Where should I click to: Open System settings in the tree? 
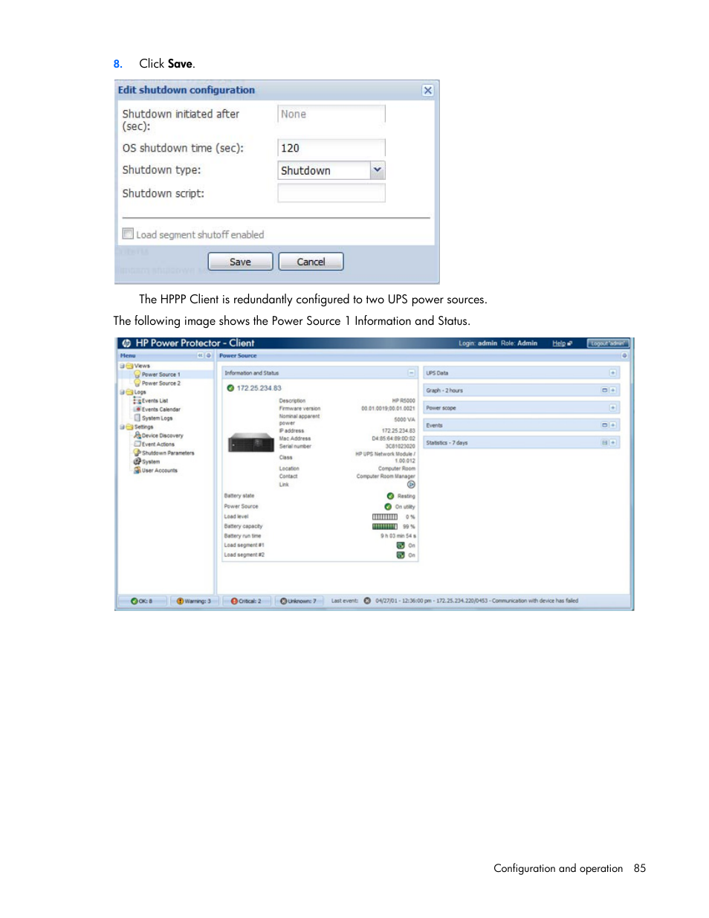pos(150,462)
